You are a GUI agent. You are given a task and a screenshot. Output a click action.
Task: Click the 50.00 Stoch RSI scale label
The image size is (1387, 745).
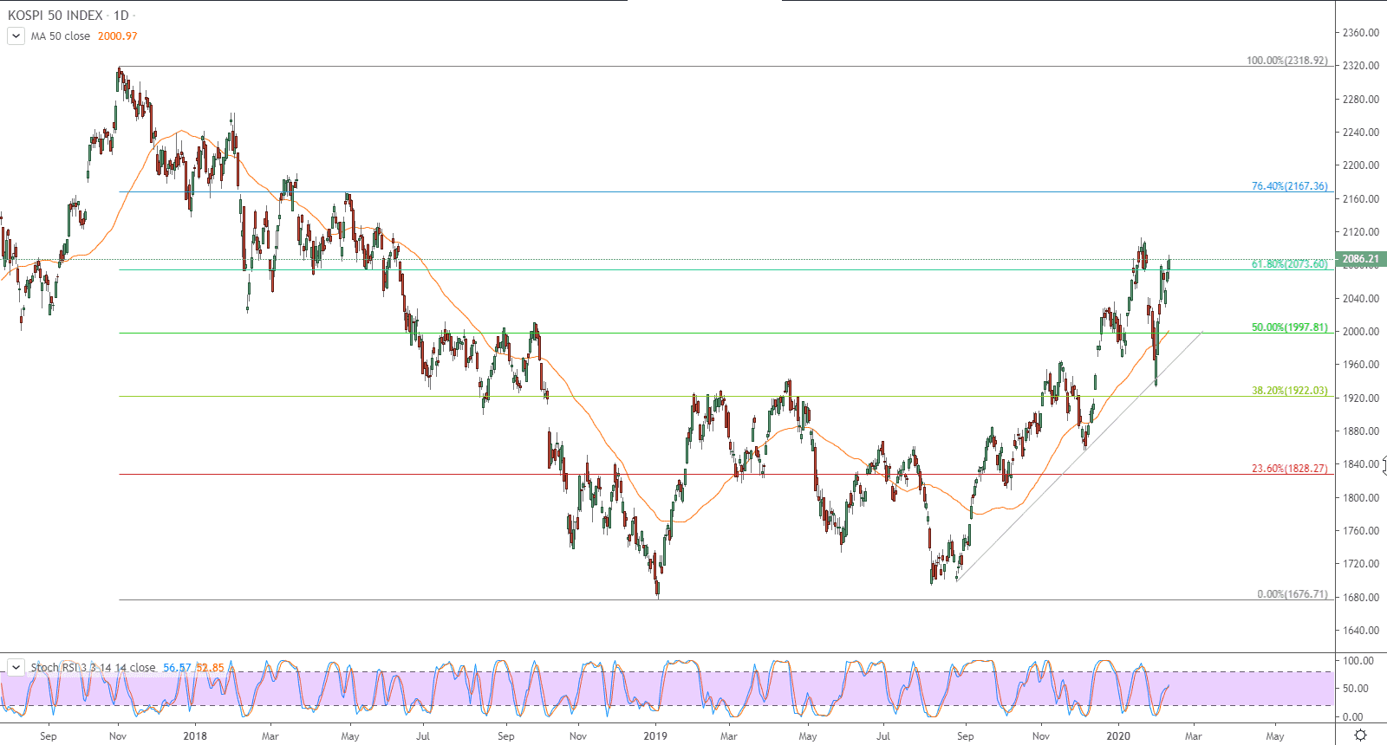1355,689
